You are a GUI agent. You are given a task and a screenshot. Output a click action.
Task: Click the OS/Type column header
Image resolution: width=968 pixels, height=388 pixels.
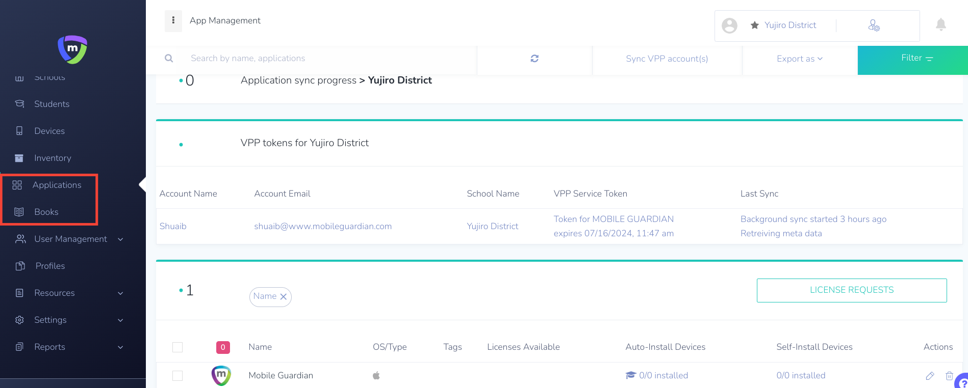tap(390, 347)
